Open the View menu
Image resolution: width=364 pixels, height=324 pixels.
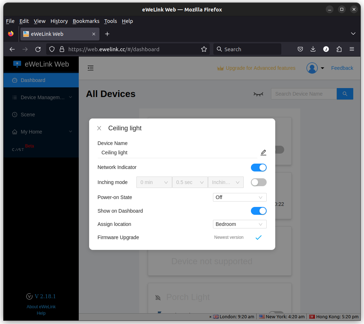[40, 21]
